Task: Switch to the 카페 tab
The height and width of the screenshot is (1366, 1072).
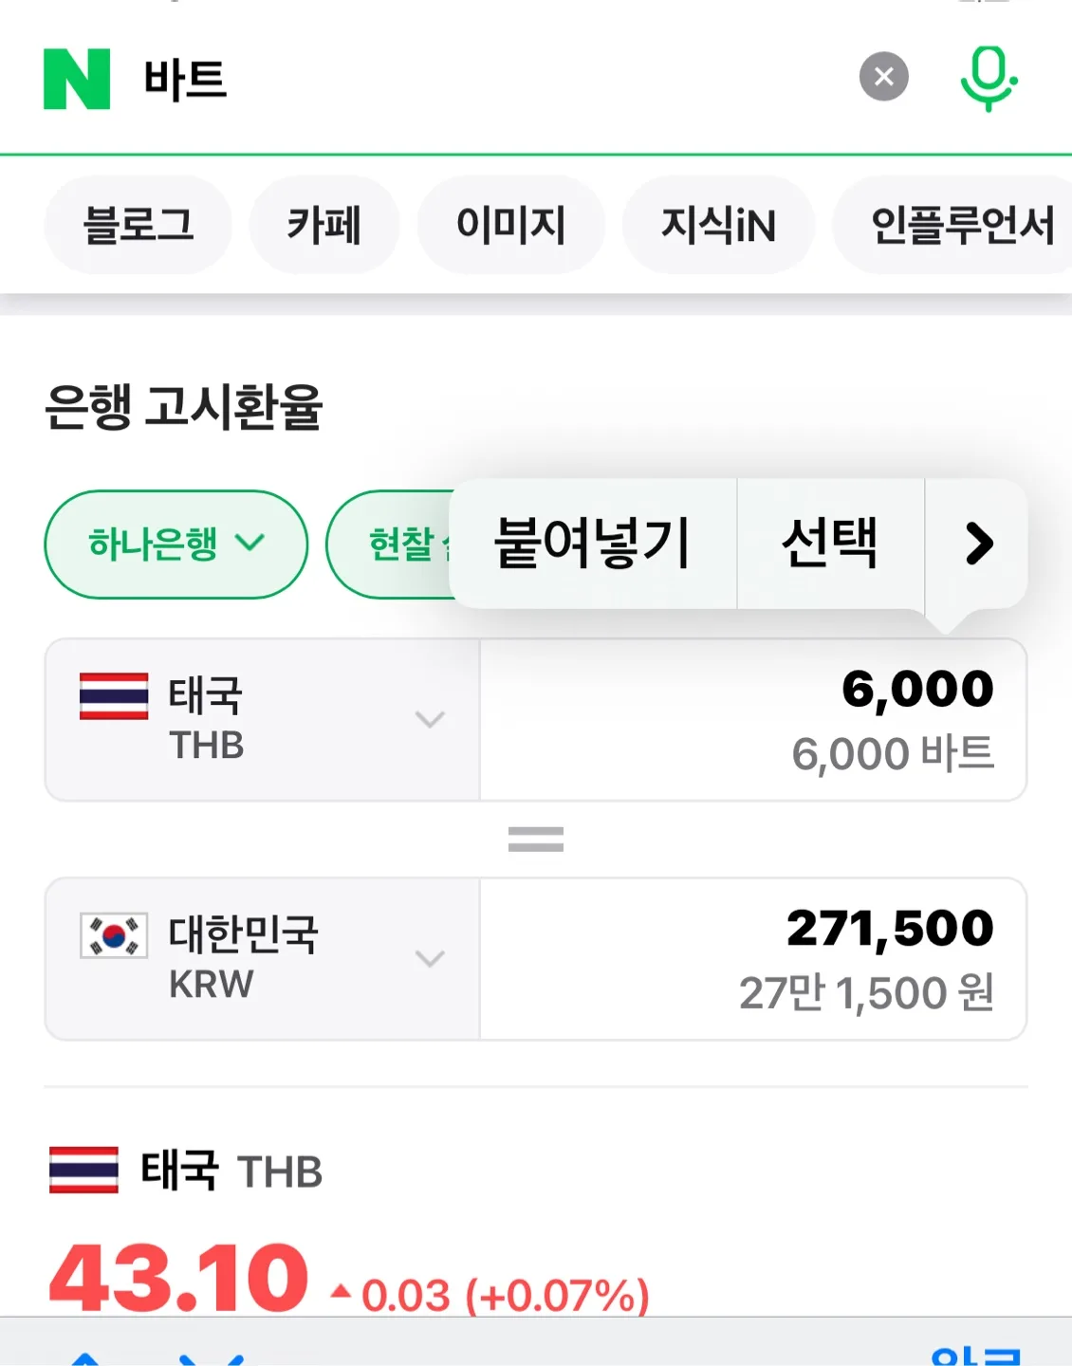Action: click(324, 225)
